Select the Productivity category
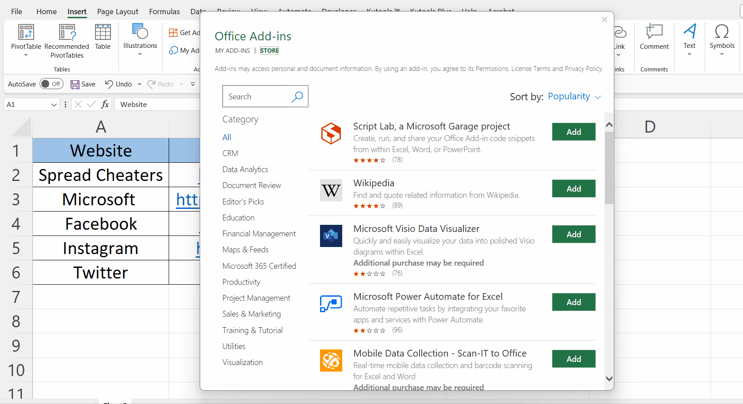 click(241, 282)
